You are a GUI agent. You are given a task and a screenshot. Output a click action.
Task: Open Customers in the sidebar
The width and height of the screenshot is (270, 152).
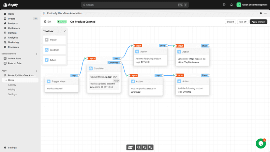click(14, 28)
